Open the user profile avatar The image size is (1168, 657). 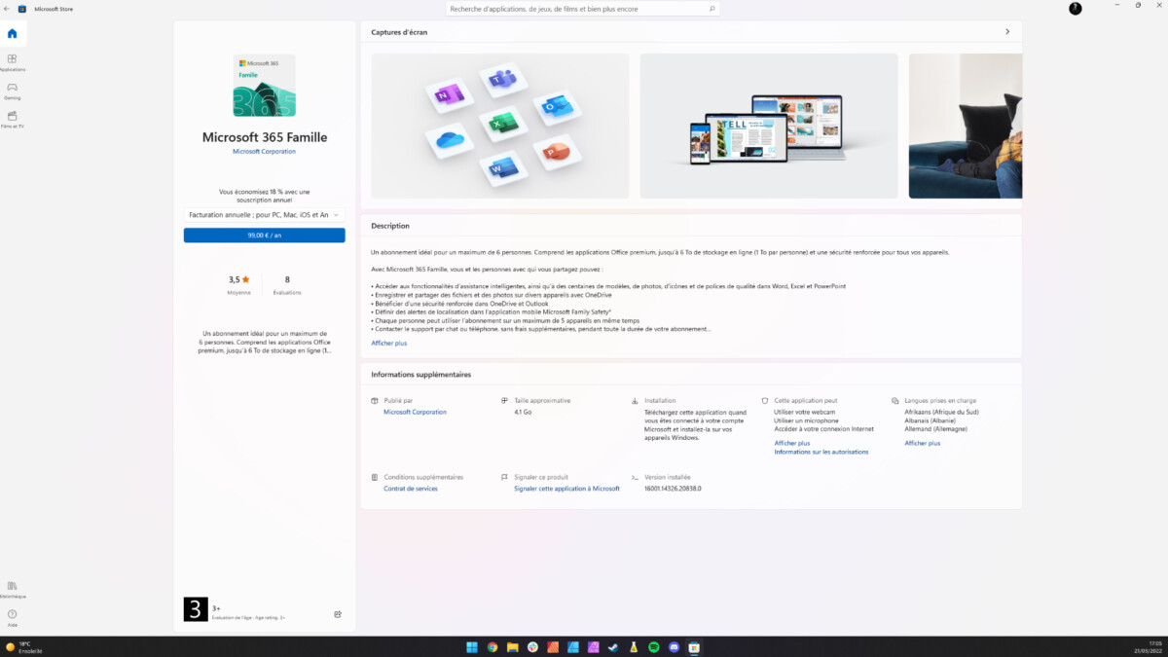(1075, 8)
